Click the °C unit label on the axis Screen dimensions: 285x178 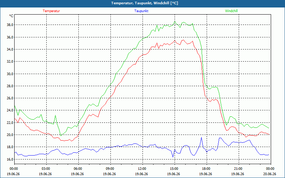11,16
